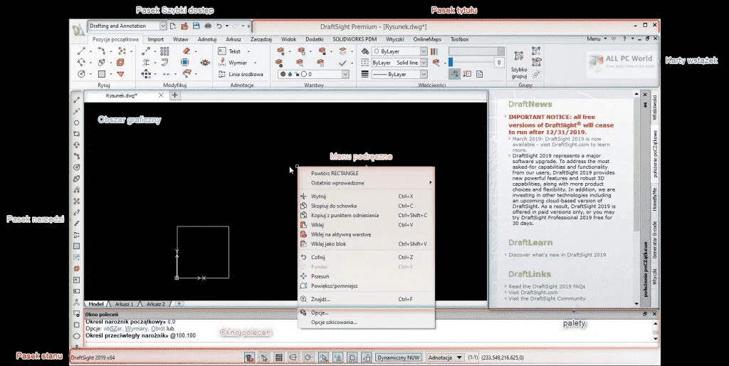
Task: Toggle the Dynamiczny NUW status button
Action: point(398,357)
